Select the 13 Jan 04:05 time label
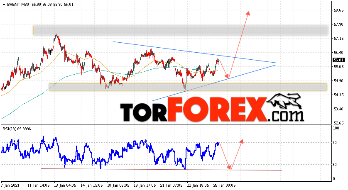The width and height of the screenshot is (348, 190). 65,185
